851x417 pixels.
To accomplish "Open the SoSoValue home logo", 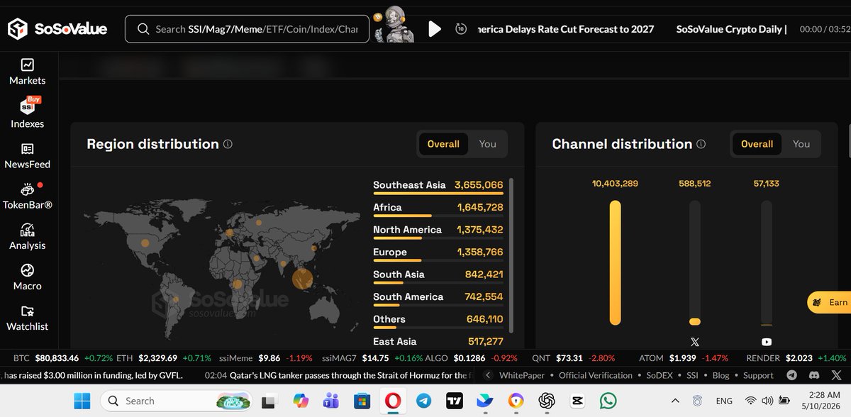I will click(57, 29).
